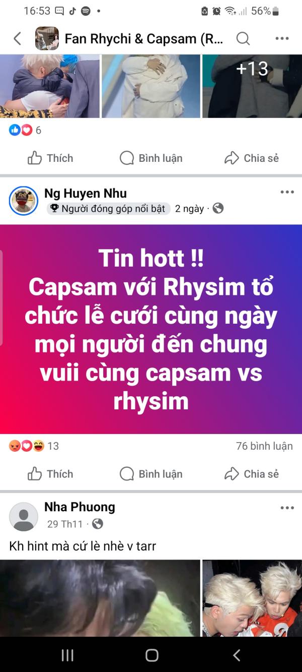Toggle Thích on the Tin hott post
This screenshot has height=672, width=302.
pos(50,474)
